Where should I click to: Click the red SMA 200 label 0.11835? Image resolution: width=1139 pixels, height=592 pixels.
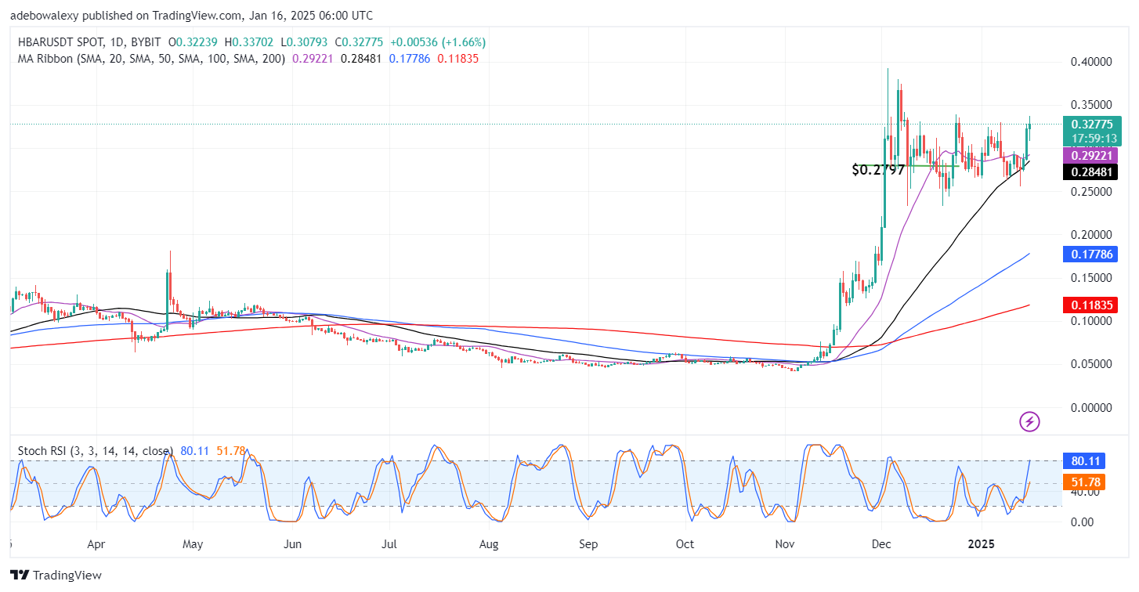[x=1092, y=304]
